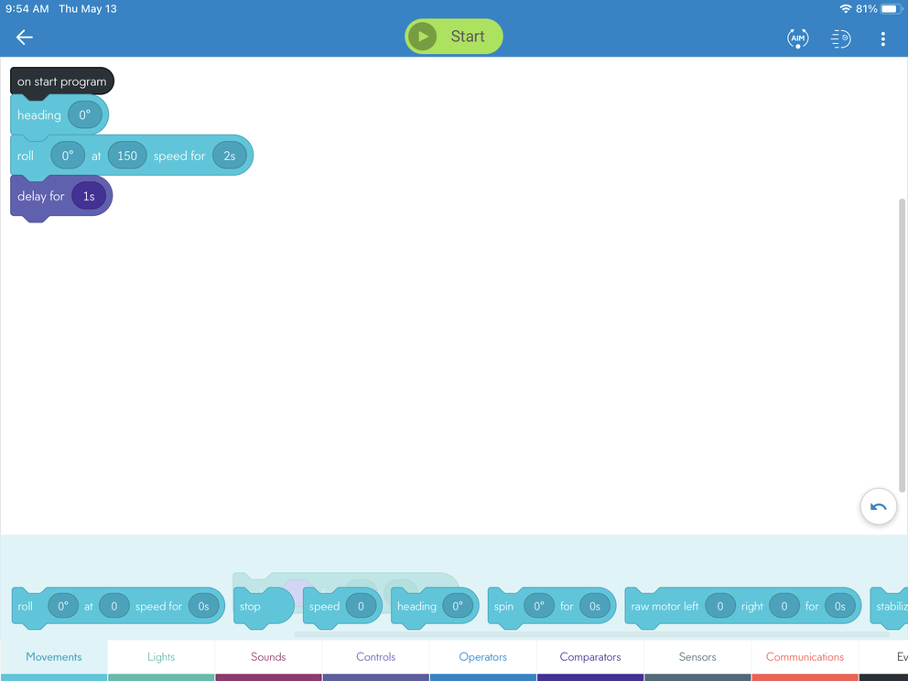Open the sensor data streaming icon
Image resolution: width=908 pixels, height=681 pixels.
840,38
